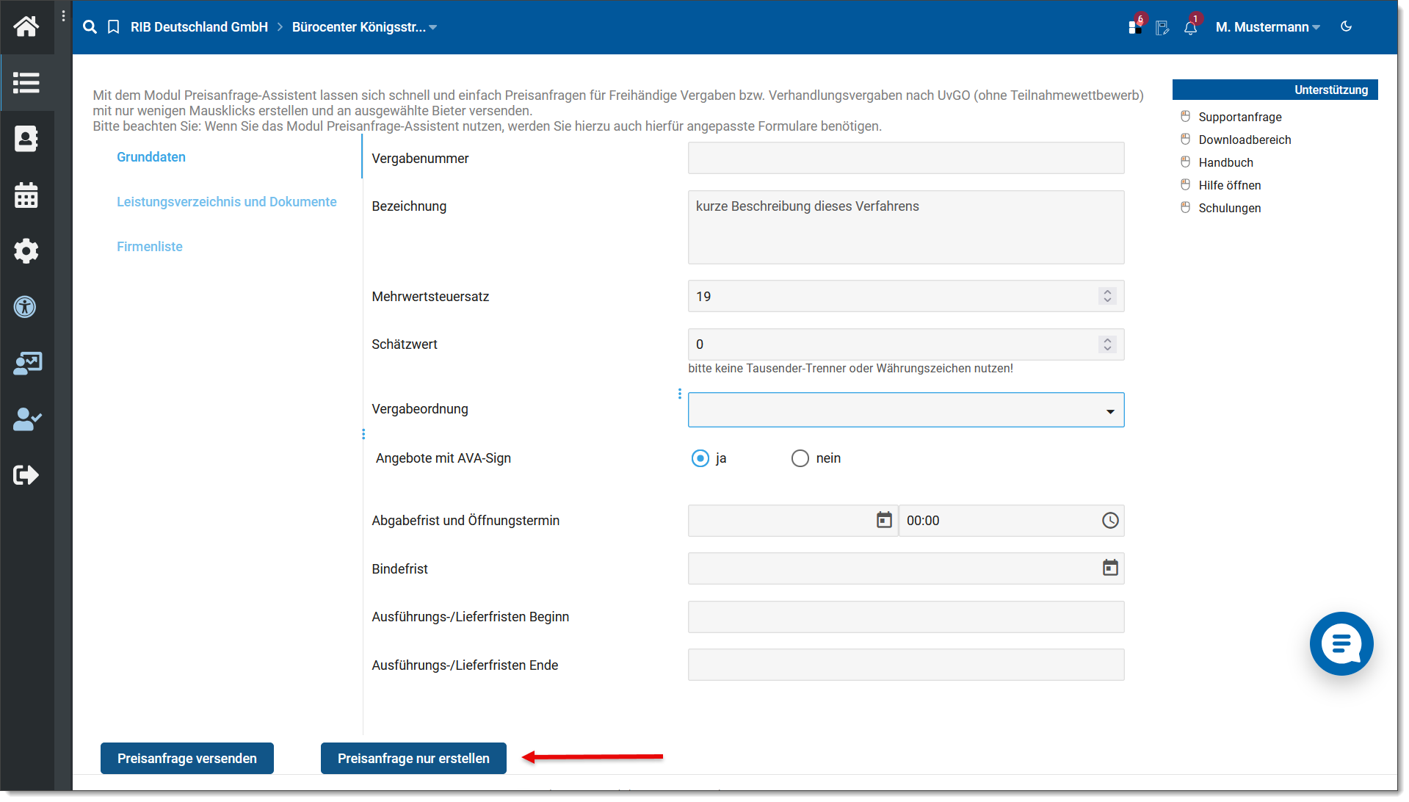The height and width of the screenshot is (802, 1409).
Task: Click the search magnifier icon
Action: 90,27
